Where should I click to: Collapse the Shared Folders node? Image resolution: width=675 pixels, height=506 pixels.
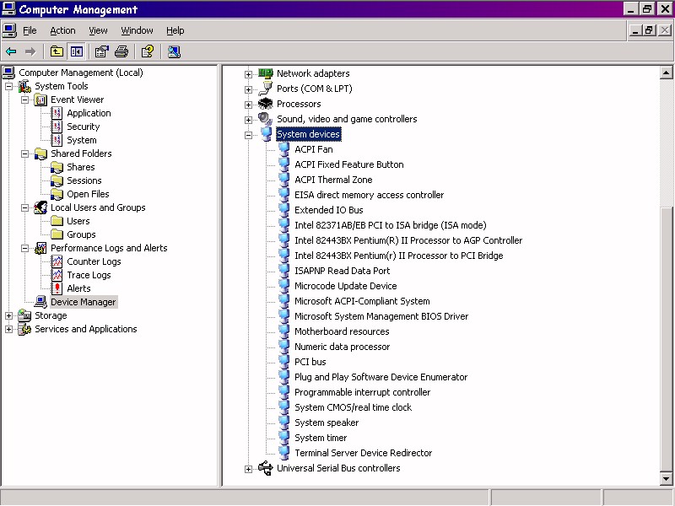click(x=25, y=153)
